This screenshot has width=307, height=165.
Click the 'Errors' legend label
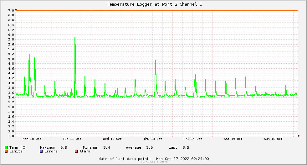(x=51, y=151)
